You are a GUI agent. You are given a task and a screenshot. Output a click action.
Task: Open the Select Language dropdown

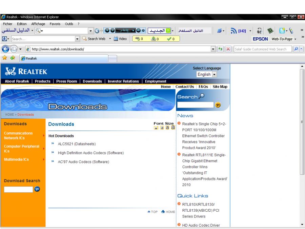206,74
